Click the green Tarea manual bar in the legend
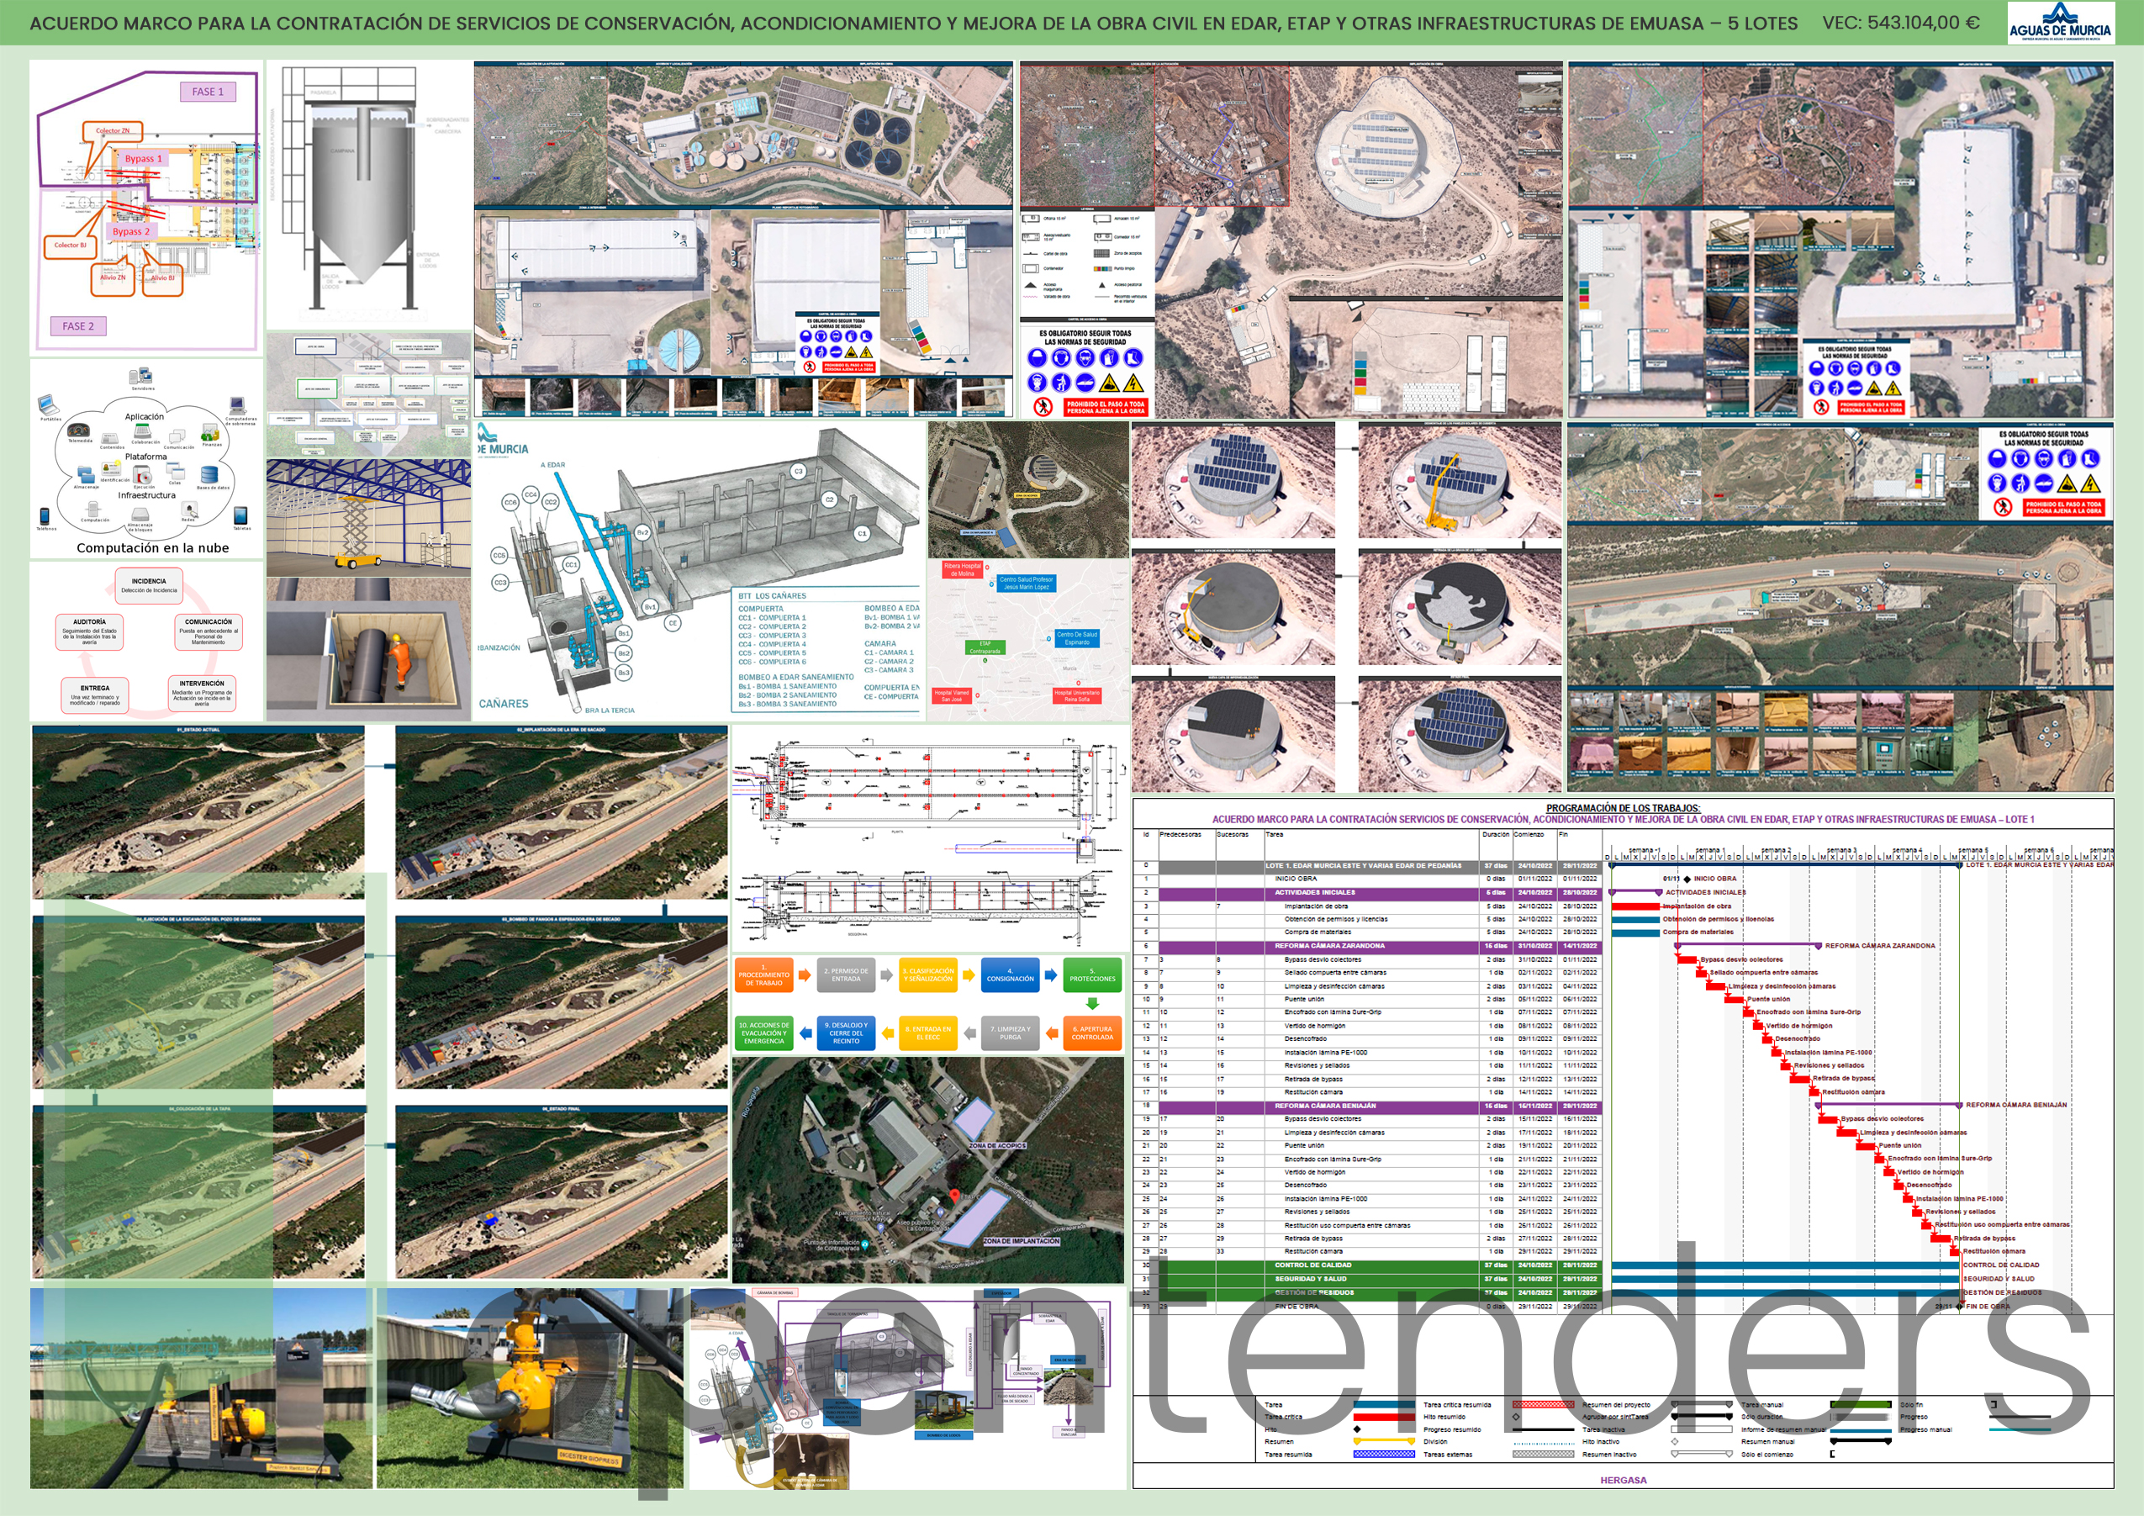The width and height of the screenshot is (2144, 1516). pyautogui.click(x=1861, y=1404)
